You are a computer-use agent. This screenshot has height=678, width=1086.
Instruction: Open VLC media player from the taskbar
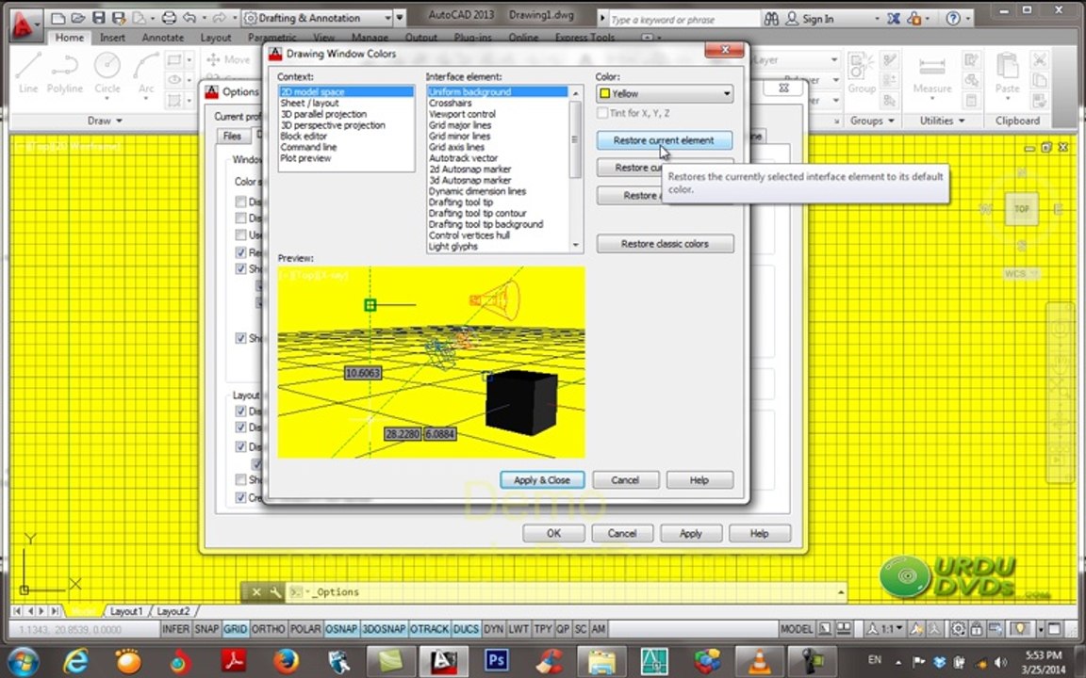(x=759, y=661)
